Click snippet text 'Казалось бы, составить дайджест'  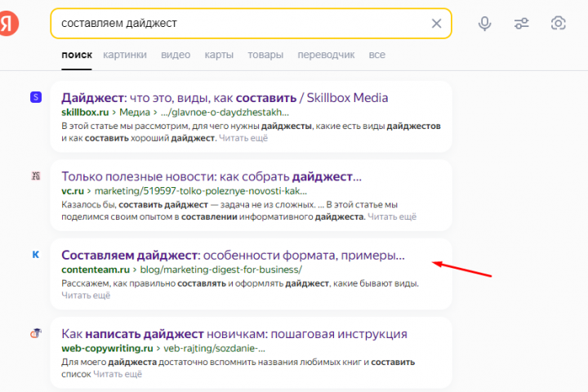[x=135, y=205]
